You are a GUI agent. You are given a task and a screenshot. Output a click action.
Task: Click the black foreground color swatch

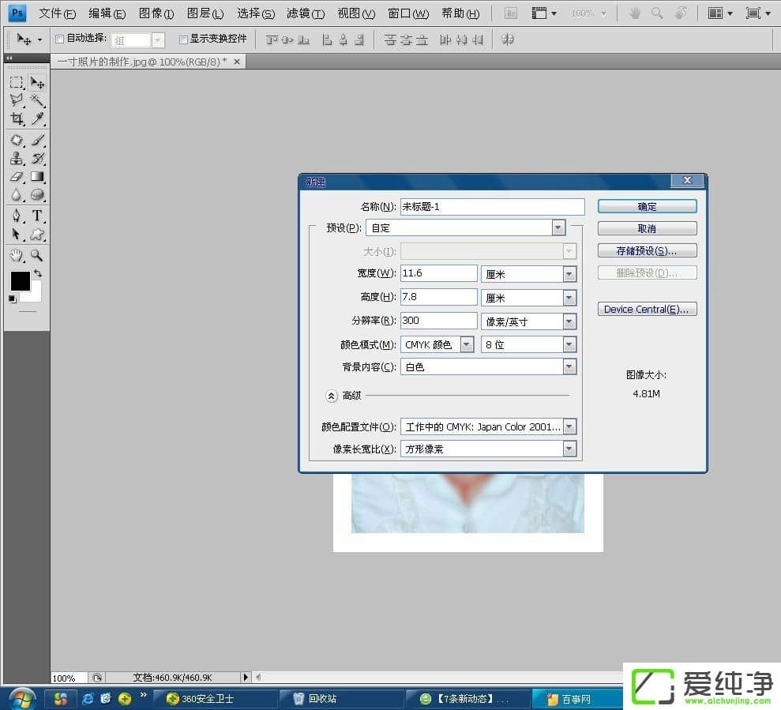pyautogui.click(x=20, y=280)
